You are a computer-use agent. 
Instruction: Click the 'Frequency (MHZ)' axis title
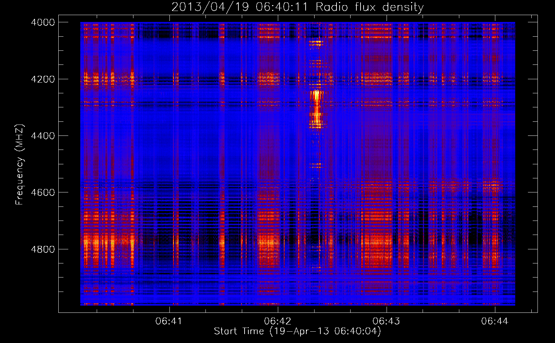pyautogui.click(x=20, y=165)
